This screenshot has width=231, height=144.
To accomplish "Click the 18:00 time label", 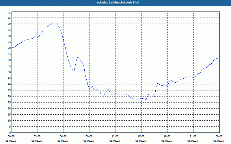I will tap(168, 137).
